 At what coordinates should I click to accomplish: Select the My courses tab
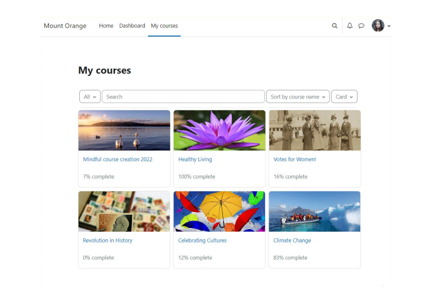pos(164,26)
